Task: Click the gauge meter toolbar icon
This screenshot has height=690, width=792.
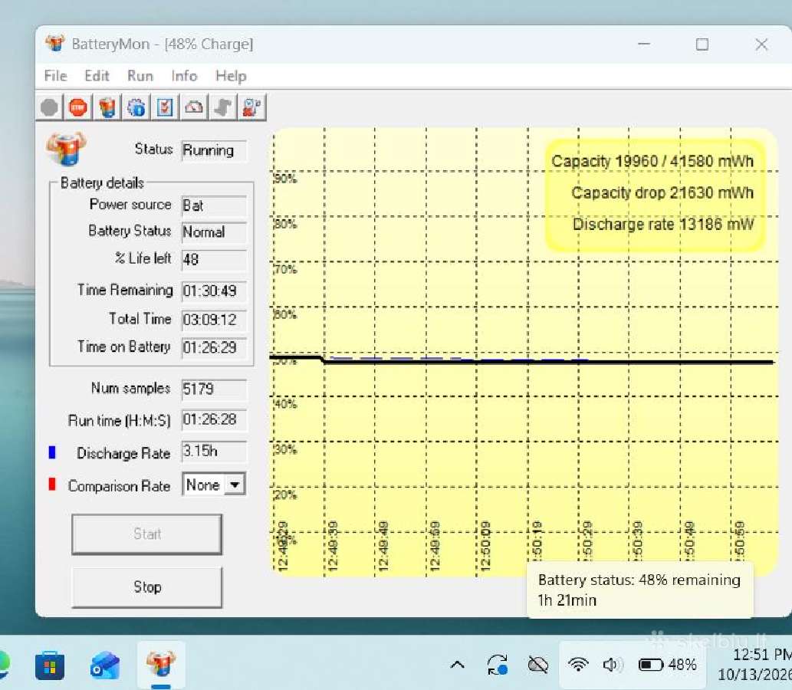Action: tap(194, 107)
